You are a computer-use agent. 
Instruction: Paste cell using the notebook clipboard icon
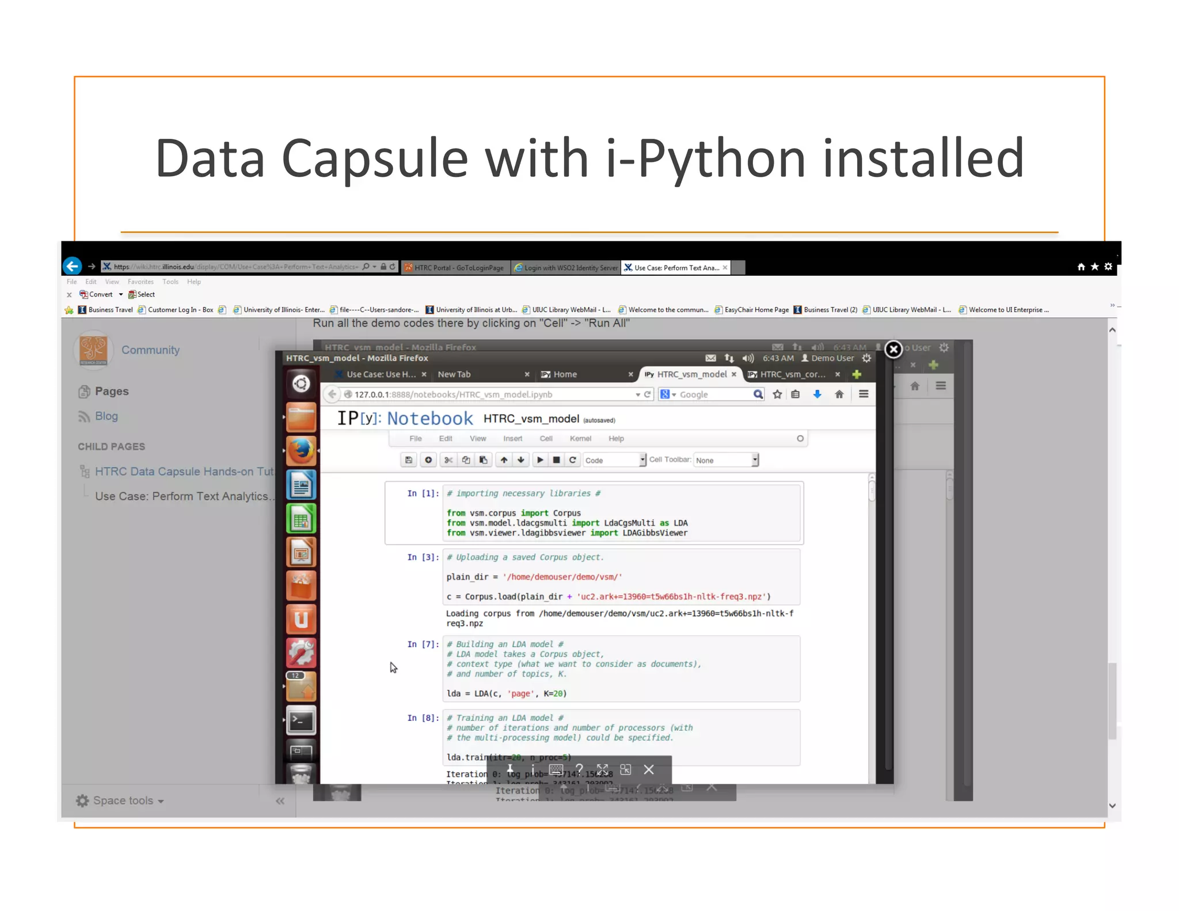(x=484, y=460)
